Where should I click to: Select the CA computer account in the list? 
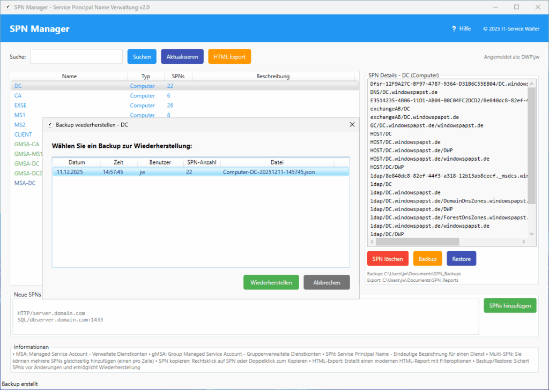tap(18, 95)
